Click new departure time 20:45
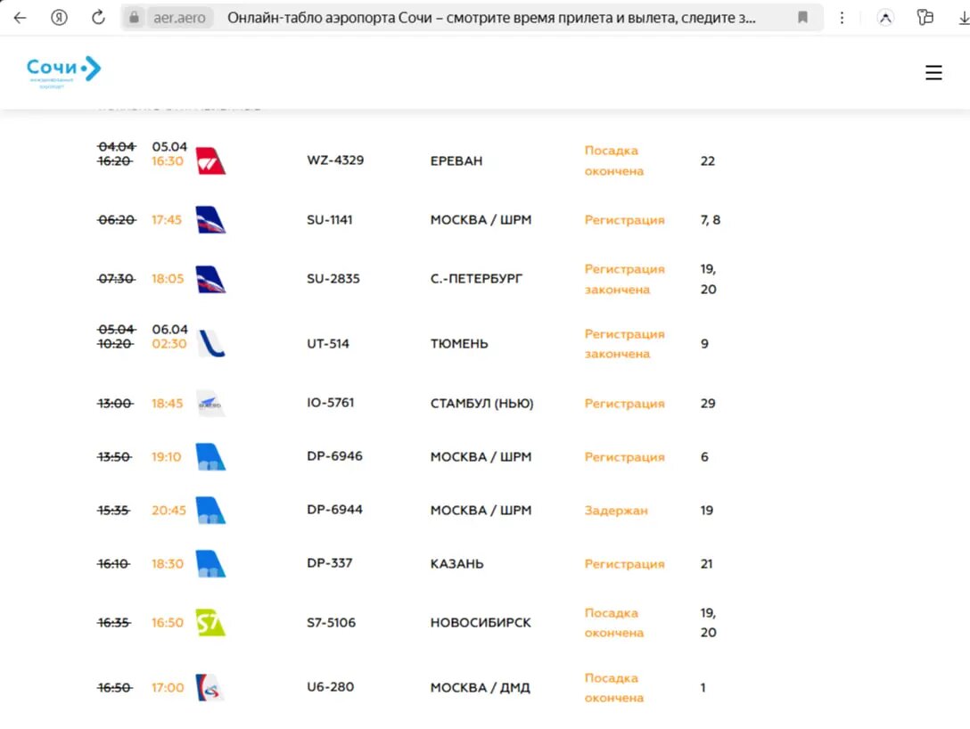 coord(169,510)
